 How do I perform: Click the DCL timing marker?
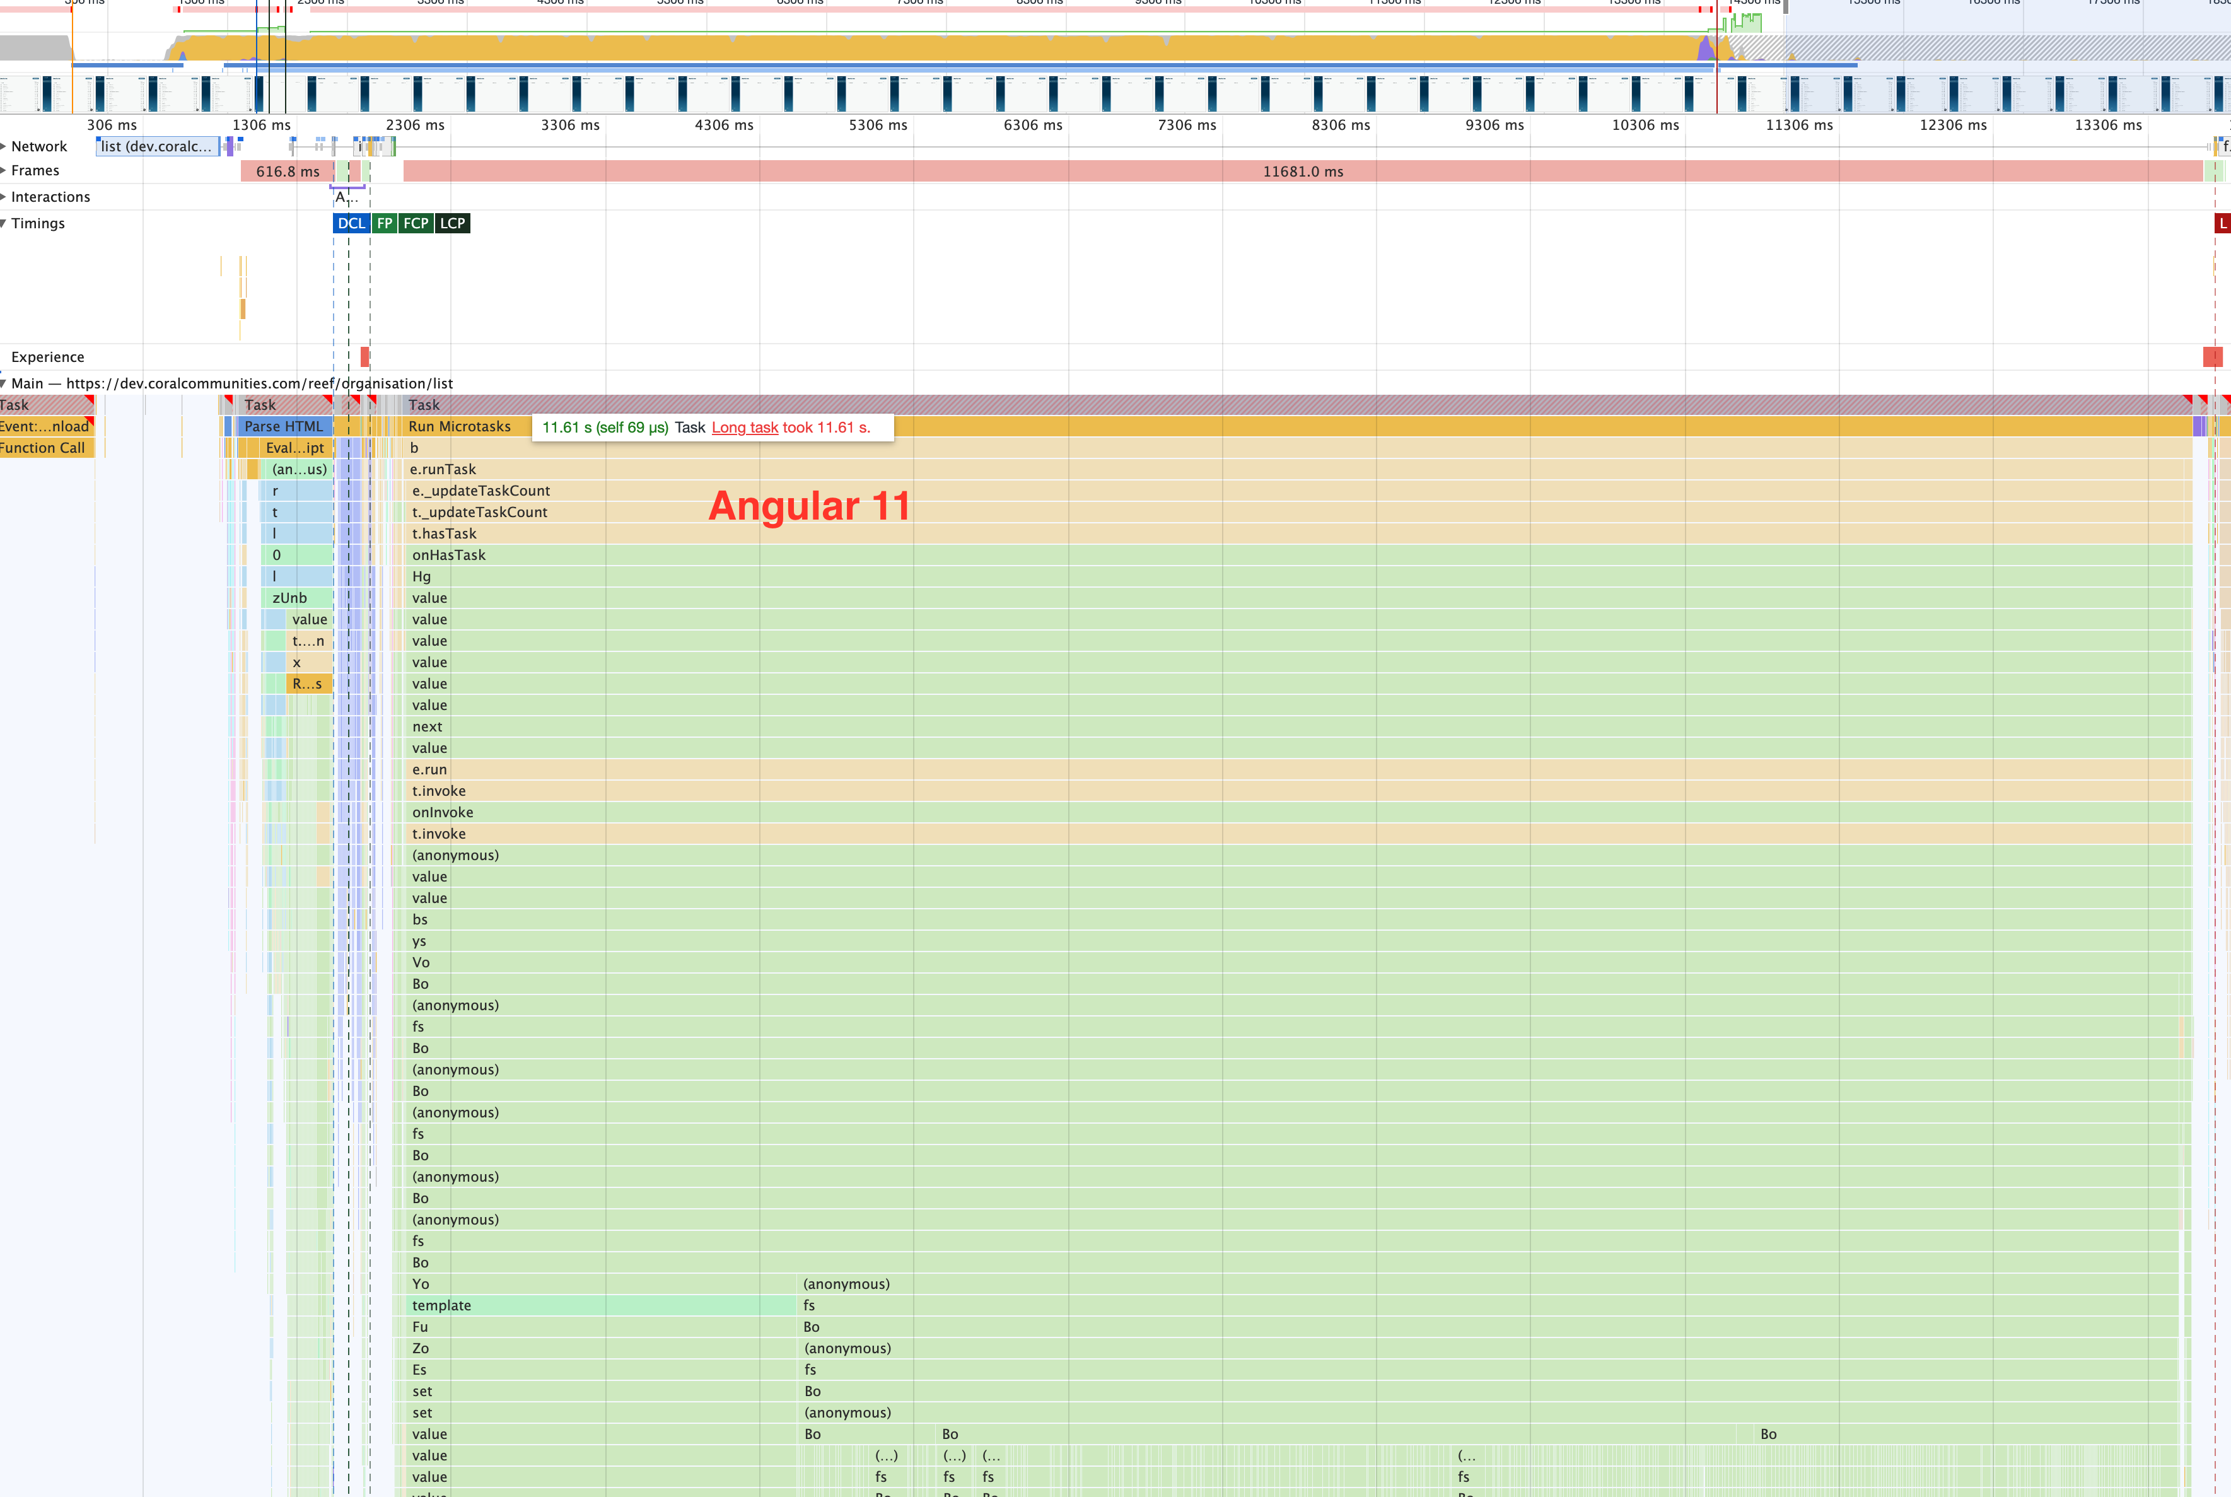(351, 223)
